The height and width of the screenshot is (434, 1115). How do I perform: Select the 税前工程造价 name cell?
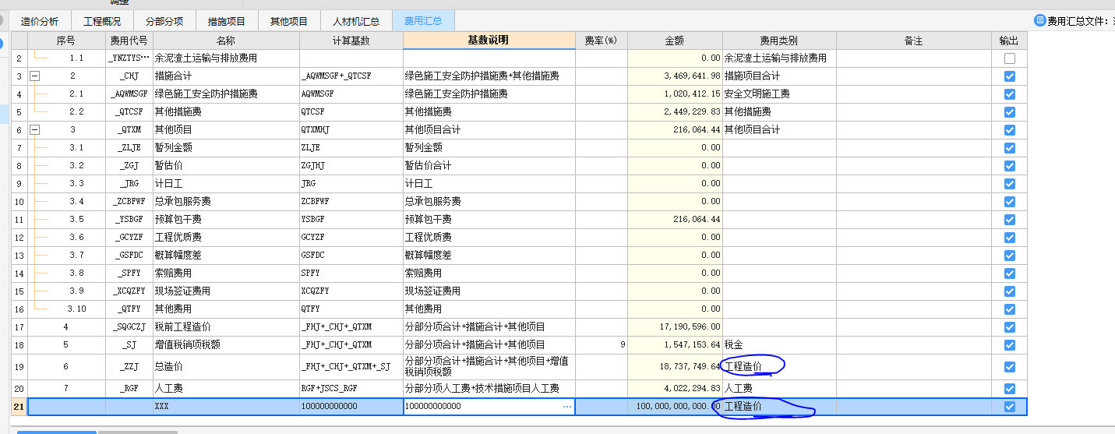(x=226, y=327)
